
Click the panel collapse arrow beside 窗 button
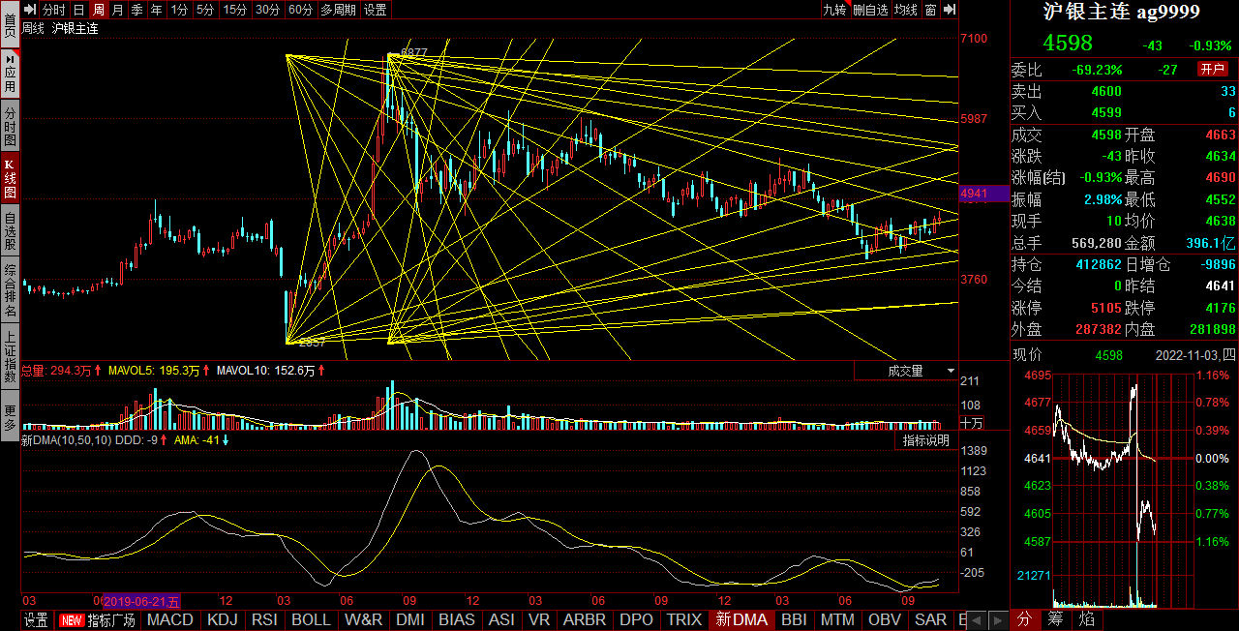tap(950, 10)
